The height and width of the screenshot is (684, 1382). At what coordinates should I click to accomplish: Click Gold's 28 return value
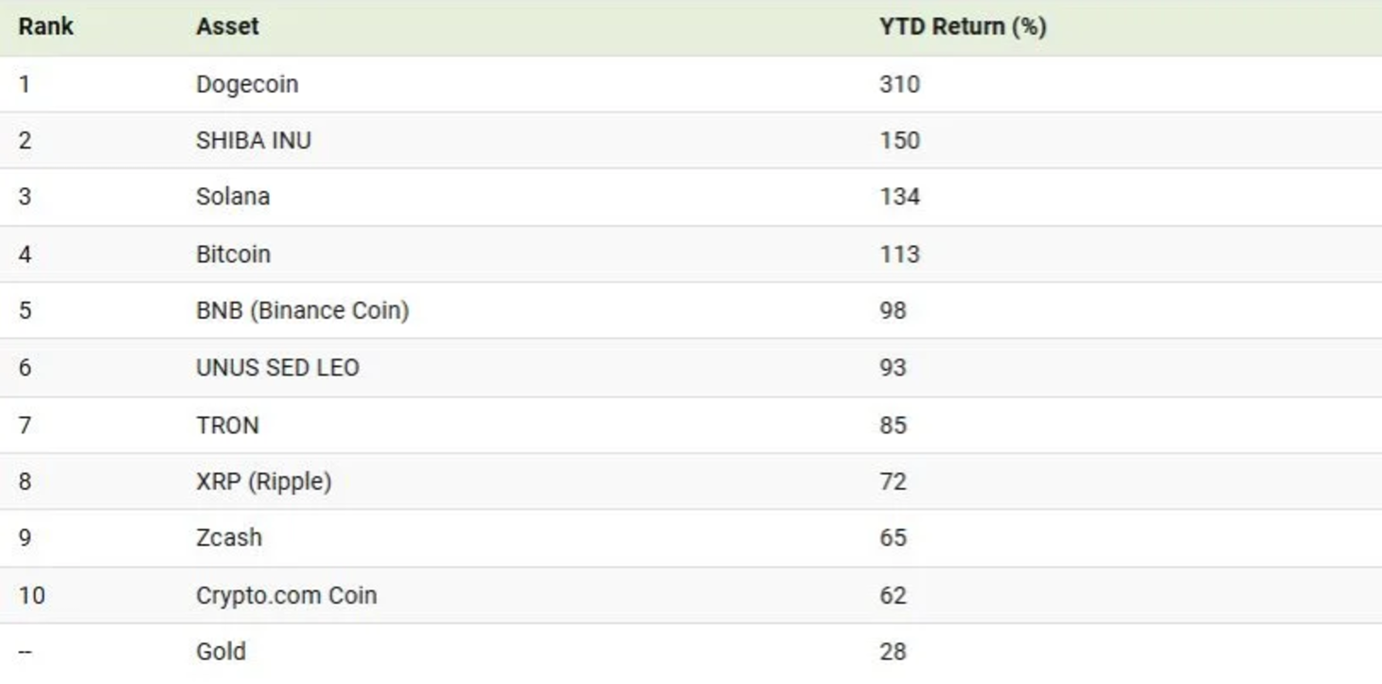[893, 652]
